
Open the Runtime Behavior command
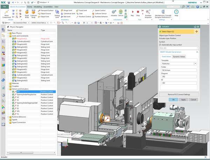100,17
